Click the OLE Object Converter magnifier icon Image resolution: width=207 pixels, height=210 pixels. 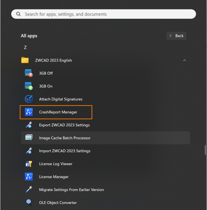(29, 202)
